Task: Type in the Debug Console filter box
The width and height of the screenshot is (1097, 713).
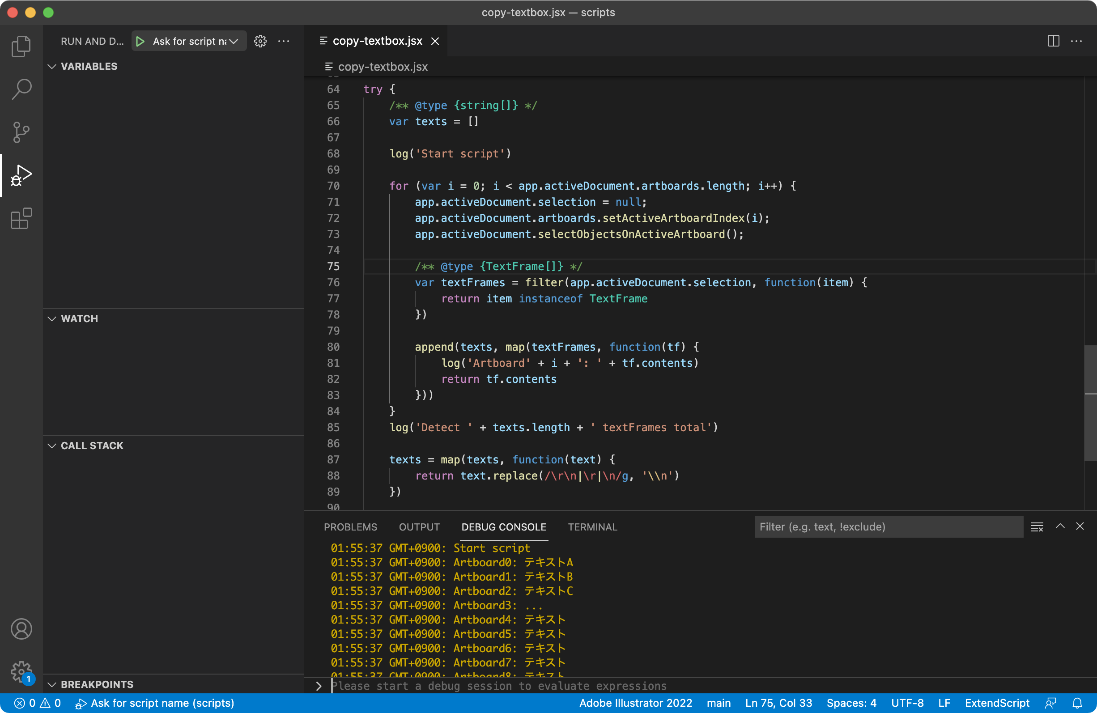Action: point(889,526)
